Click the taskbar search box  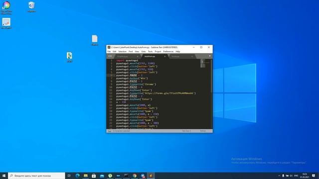pyautogui.click(x=36, y=176)
